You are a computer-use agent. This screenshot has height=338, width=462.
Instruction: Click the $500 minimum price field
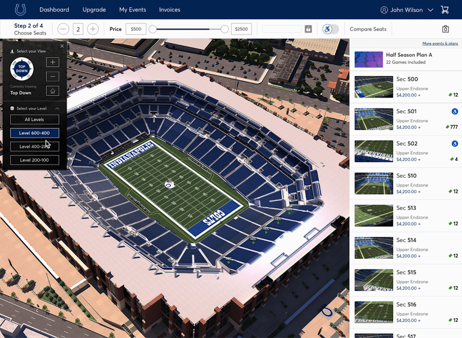(136, 29)
